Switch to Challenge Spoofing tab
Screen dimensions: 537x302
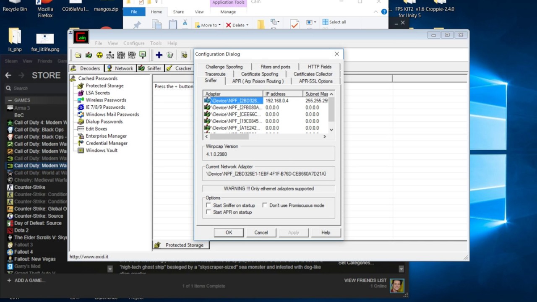[224, 67]
